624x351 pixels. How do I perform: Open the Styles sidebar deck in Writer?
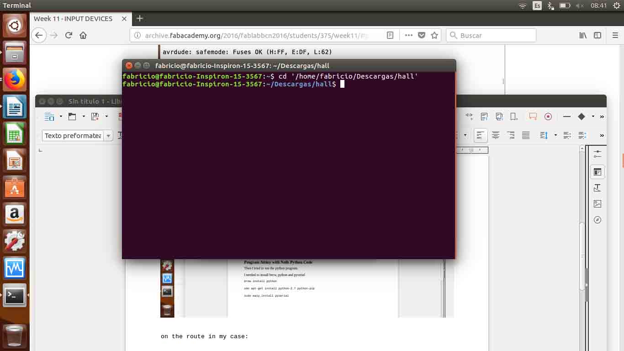coord(598,188)
